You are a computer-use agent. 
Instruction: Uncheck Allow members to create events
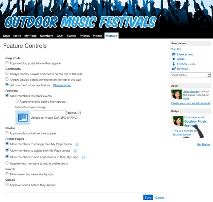tap(7, 95)
